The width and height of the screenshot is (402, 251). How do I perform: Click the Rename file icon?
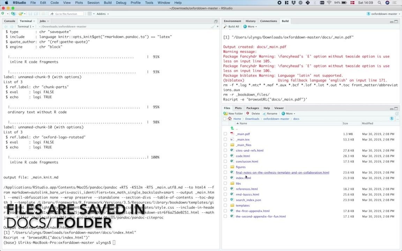[x=264, y=113]
